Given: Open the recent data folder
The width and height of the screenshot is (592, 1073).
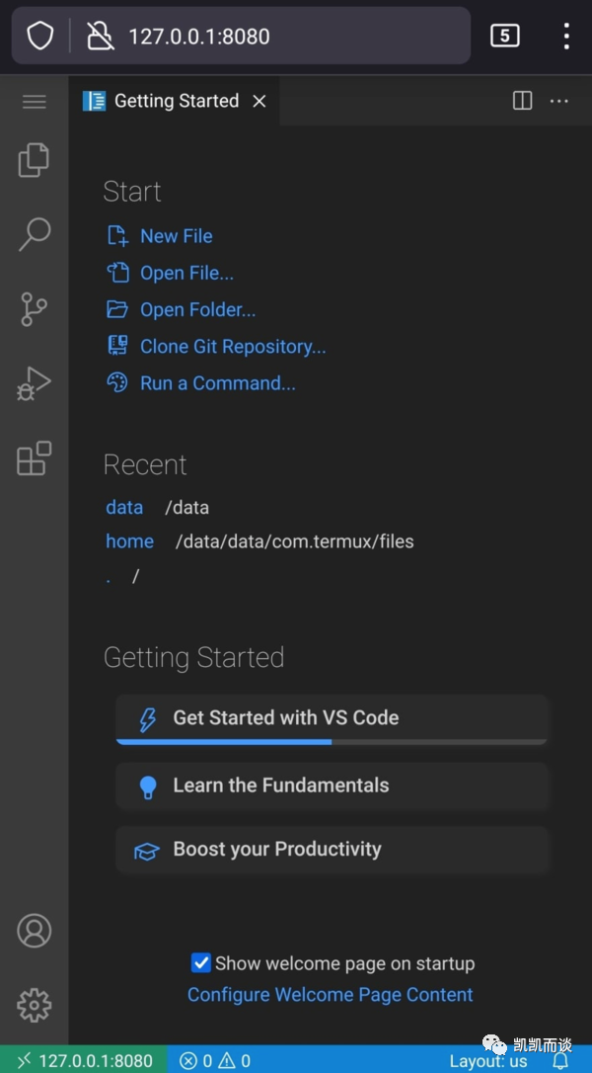Looking at the screenshot, I should click(124, 508).
